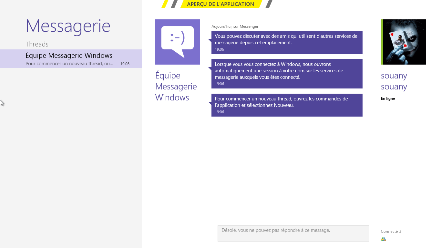Image resolution: width=441 pixels, height=248 pixels.
Task: Select the message starting 'Vous pouvez discuter'
Action: point(287,42)
